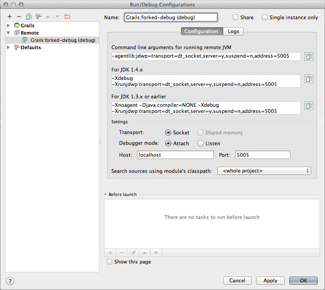The image size is (325, 290).
Task: Check the Show this page option
Action: click(110, 262)
